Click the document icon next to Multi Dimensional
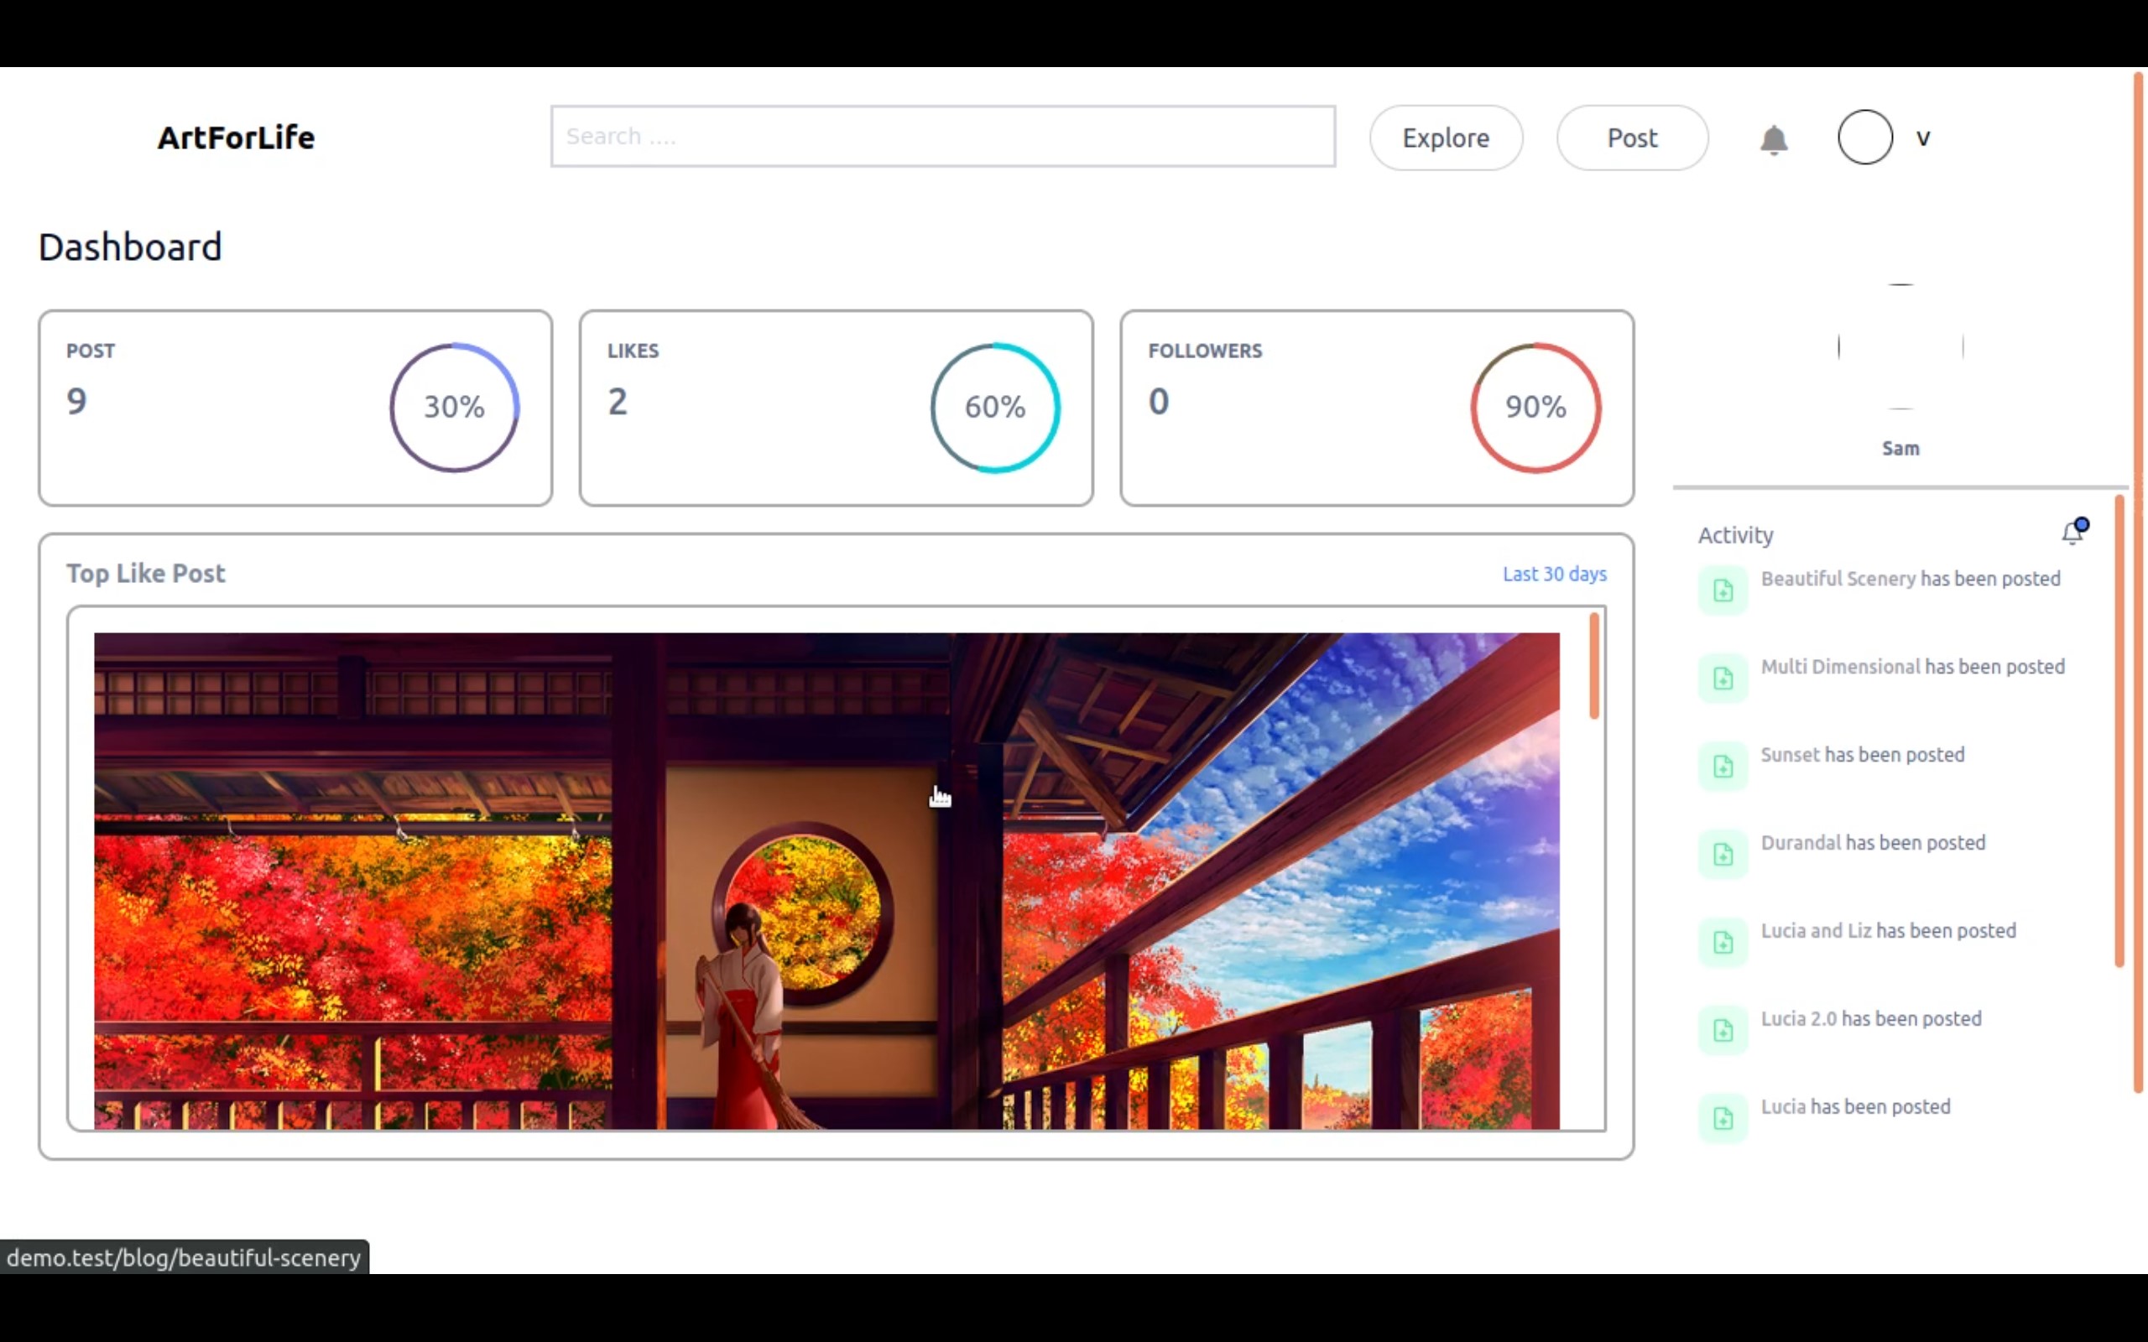Screen dimensions: 2148x1342 [x=1723, y=678]
